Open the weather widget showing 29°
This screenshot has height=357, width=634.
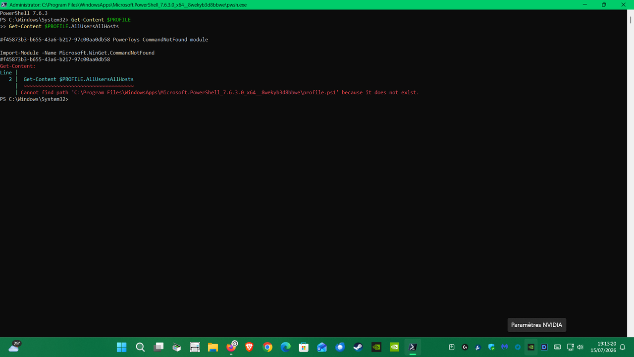click(x=14, y=346)
